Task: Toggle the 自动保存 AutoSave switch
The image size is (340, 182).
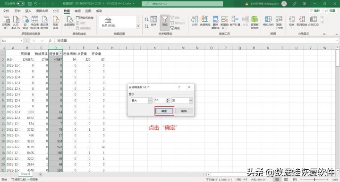Action: [x=21, y=4]
